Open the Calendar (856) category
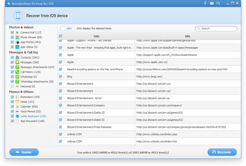 (x=29, y=107)
